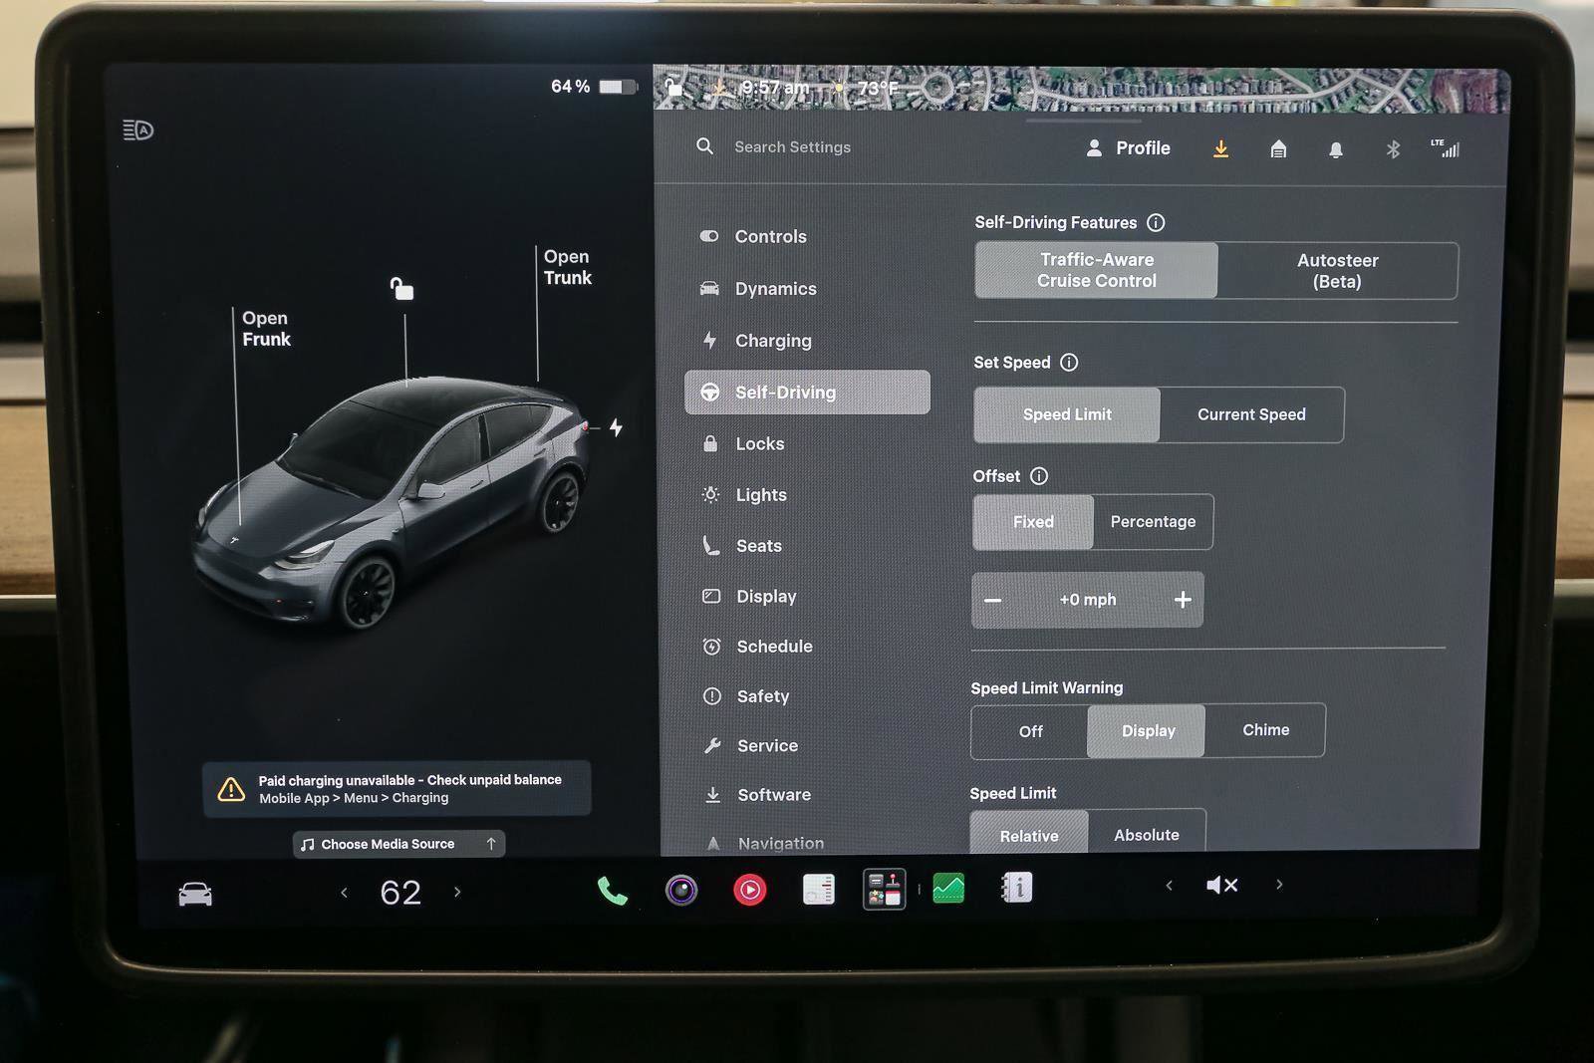The height and width of the screenshot is (1063, 1594).
Task: Open the dashcam camera app
Action: tap(681, 890)
